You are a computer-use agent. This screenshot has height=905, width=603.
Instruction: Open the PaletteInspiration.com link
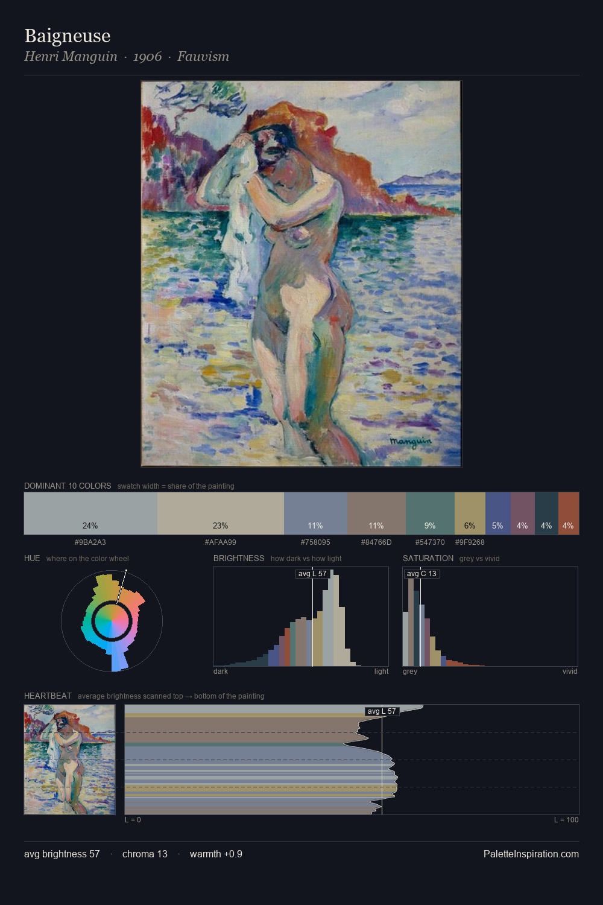point(531,854)
